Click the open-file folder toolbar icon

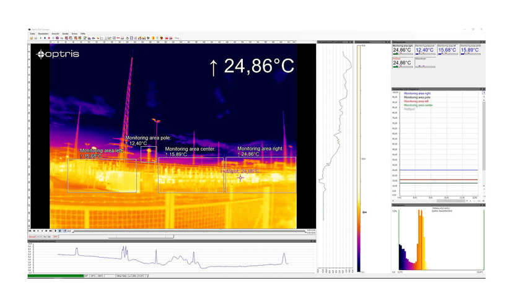click(x=32, y=38)
